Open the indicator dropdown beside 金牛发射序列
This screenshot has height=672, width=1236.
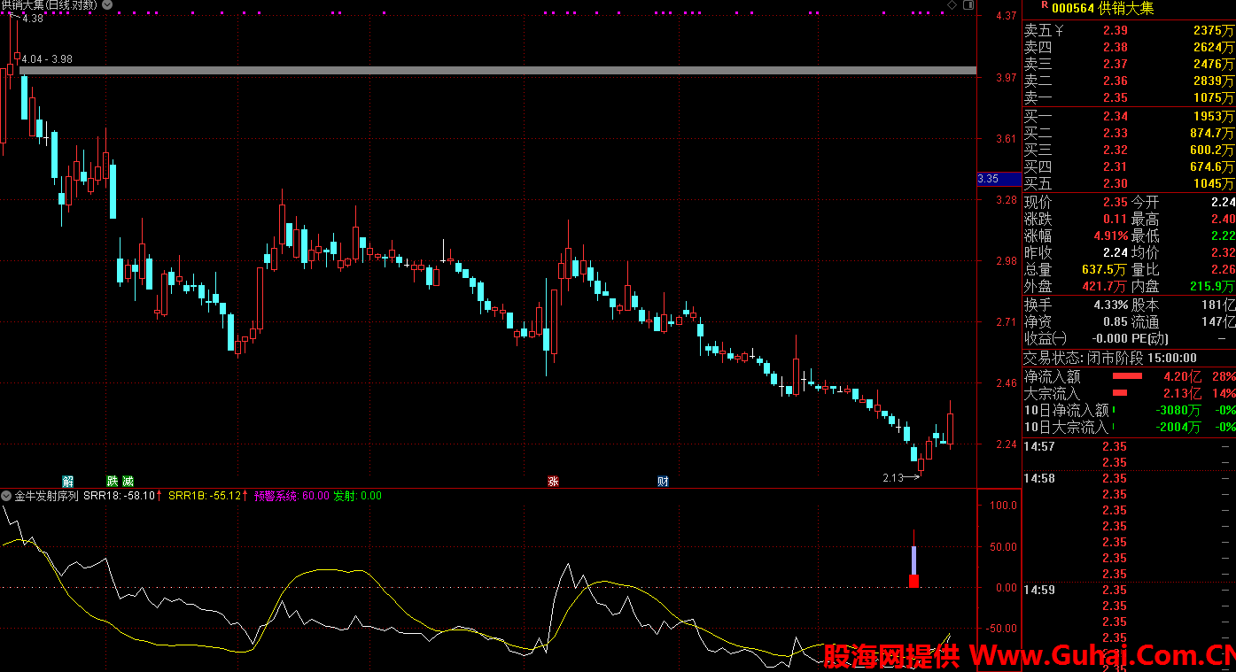(6, 496)
